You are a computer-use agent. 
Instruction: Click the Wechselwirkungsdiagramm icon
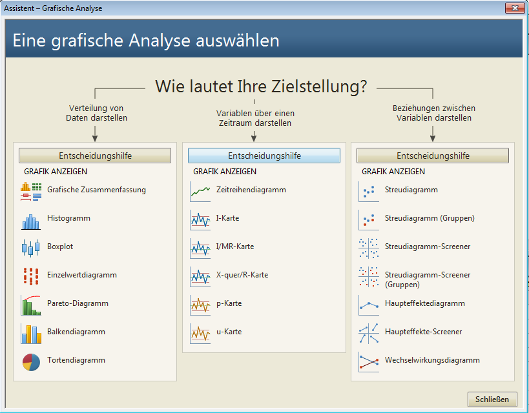coord(369,362)
